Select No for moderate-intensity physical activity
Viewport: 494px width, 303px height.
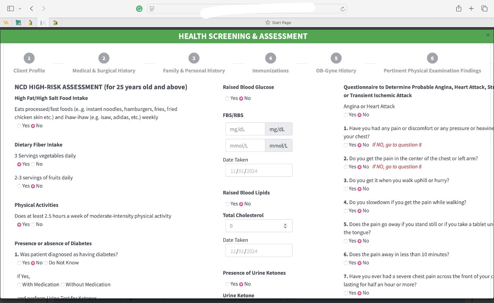click(33, 225)
